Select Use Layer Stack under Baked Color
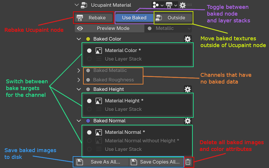This screenshot has width=269, height=168. click(x=89, y=59)
